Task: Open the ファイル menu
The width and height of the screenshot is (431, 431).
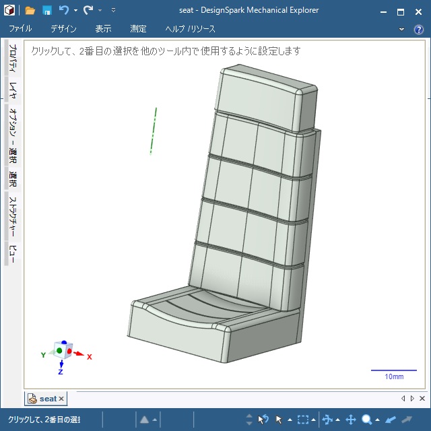Action: pyautogui.click(x=20, y=29)
